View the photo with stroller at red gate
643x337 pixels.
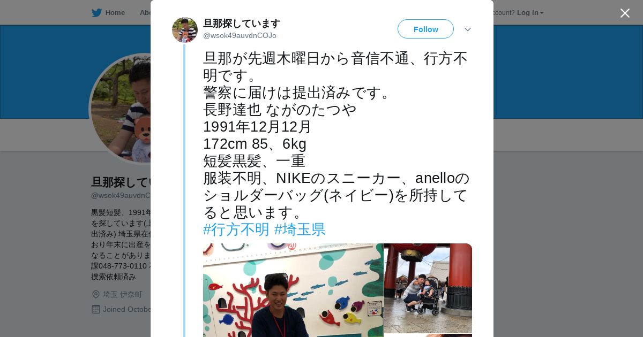click(x=428, y=288)
